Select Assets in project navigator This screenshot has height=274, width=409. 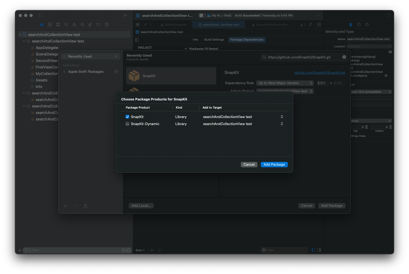41,80
